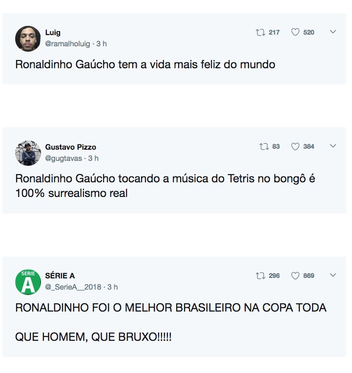The height and width of the screenshot is (373, 352).
Task: Like Luig's tweet with heart icon
Action: [x=295, y=33]
